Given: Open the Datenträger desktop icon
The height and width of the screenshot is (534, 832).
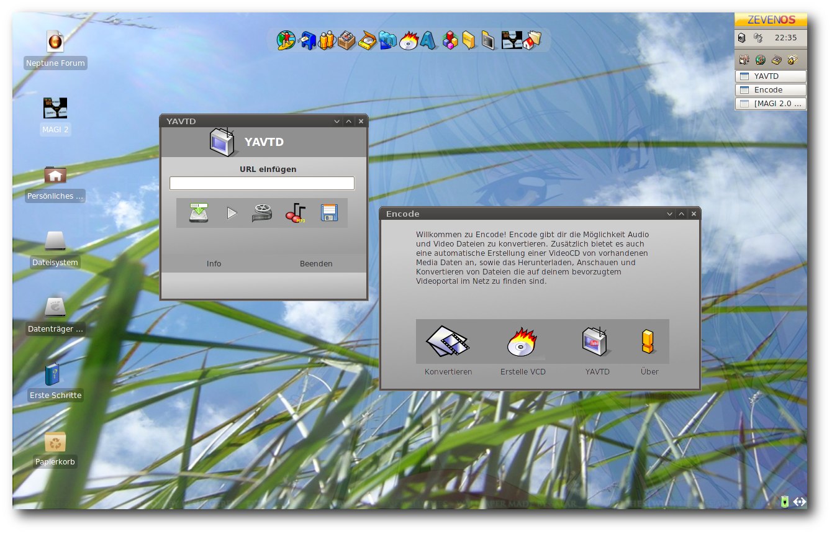Looking at the screenshot, I should click(55, 308).
